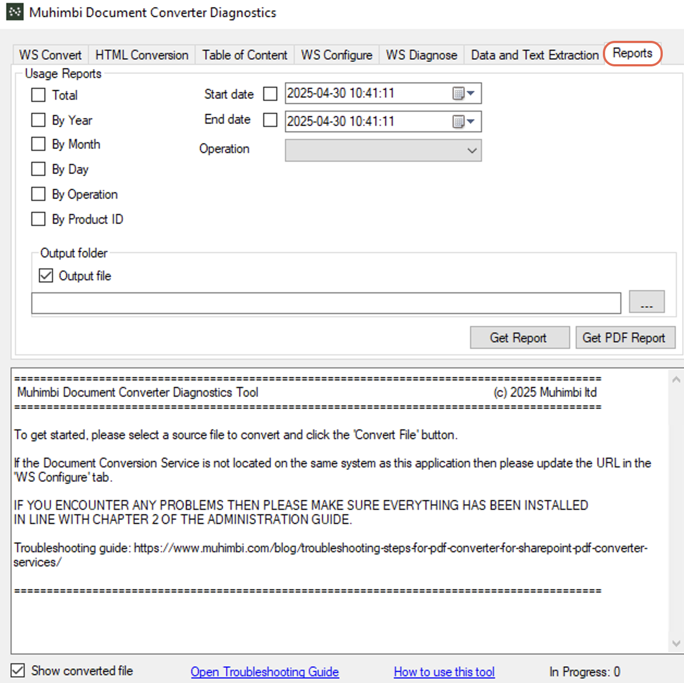Switch to the WS Convert tab
Screen dimensions: 684x683
(x=50, y=55)
